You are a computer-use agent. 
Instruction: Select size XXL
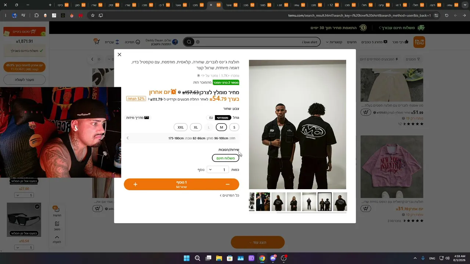coord(181,127)
